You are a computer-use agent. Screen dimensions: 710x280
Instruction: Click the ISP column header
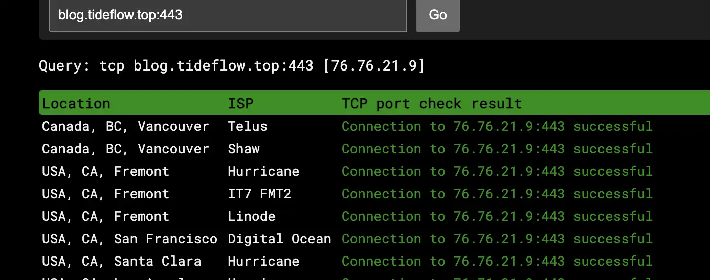click(240, 104)
